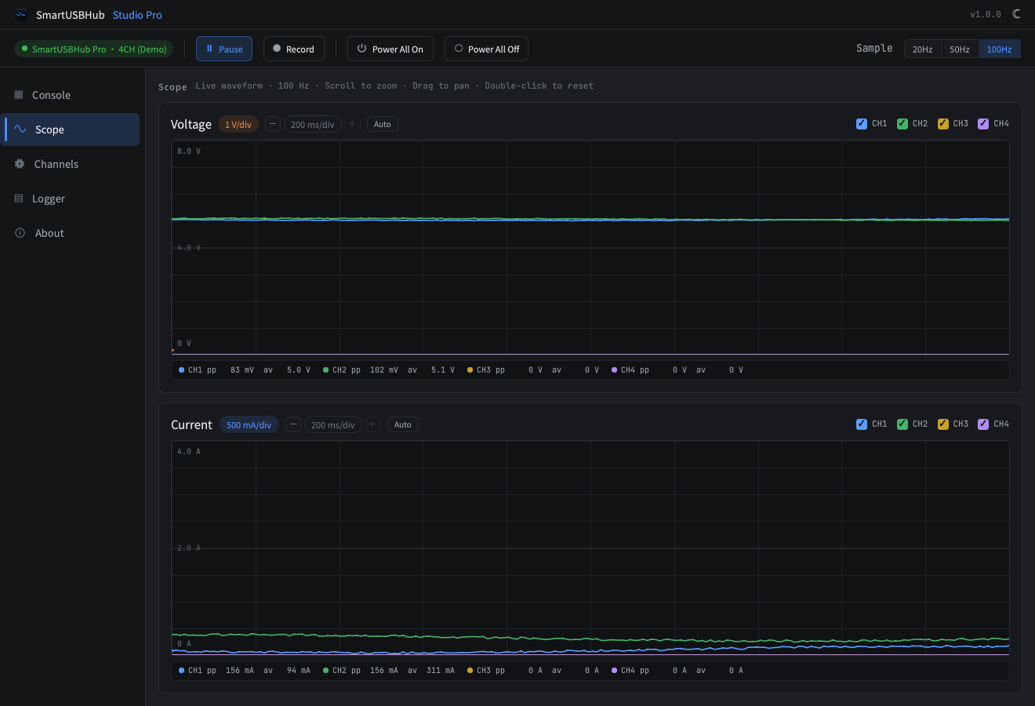The width and height of the screenshot is (1035, 706).
Task: Click the Power All Off circle icon
Action: [459, 49]
